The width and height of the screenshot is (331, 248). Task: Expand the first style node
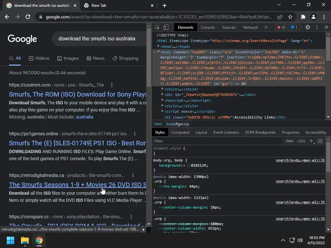[162, 89]
